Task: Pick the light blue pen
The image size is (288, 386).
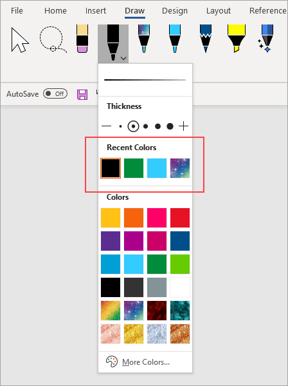Action: (x=175, y=39)
